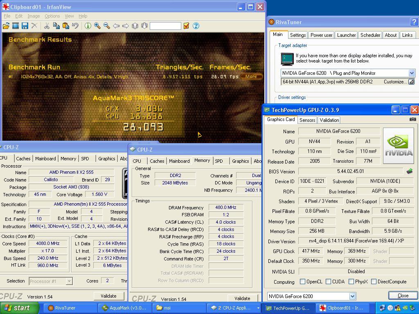Open the Scheduler tab in RivaTuner

(370, 35)
